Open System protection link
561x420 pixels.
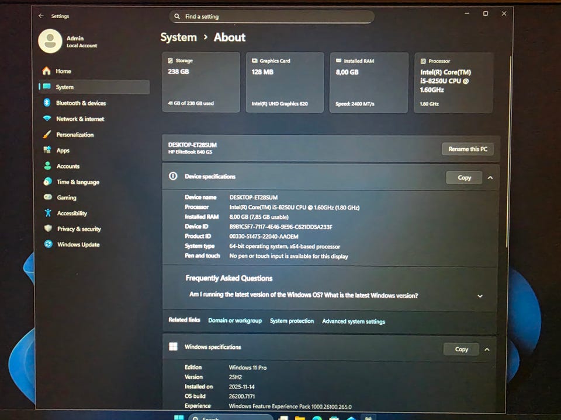[x=292, y=321]
